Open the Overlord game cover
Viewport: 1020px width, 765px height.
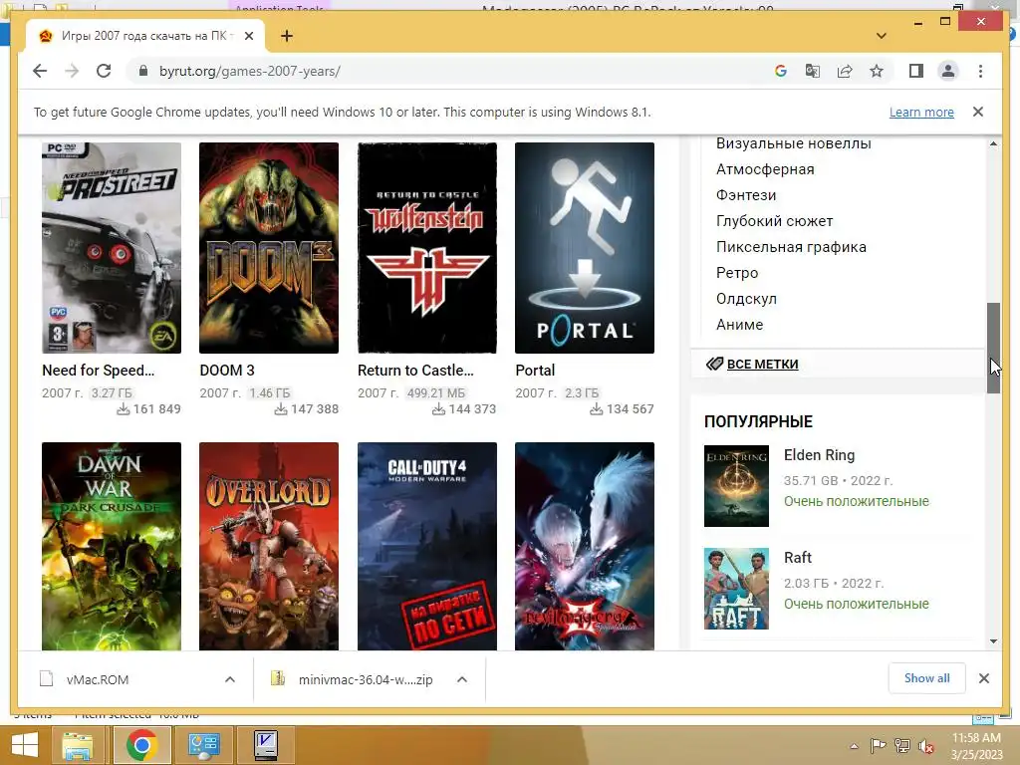click(269, 547)
